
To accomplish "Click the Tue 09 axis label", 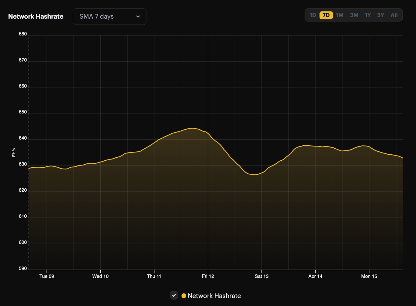I will [47, 276].
